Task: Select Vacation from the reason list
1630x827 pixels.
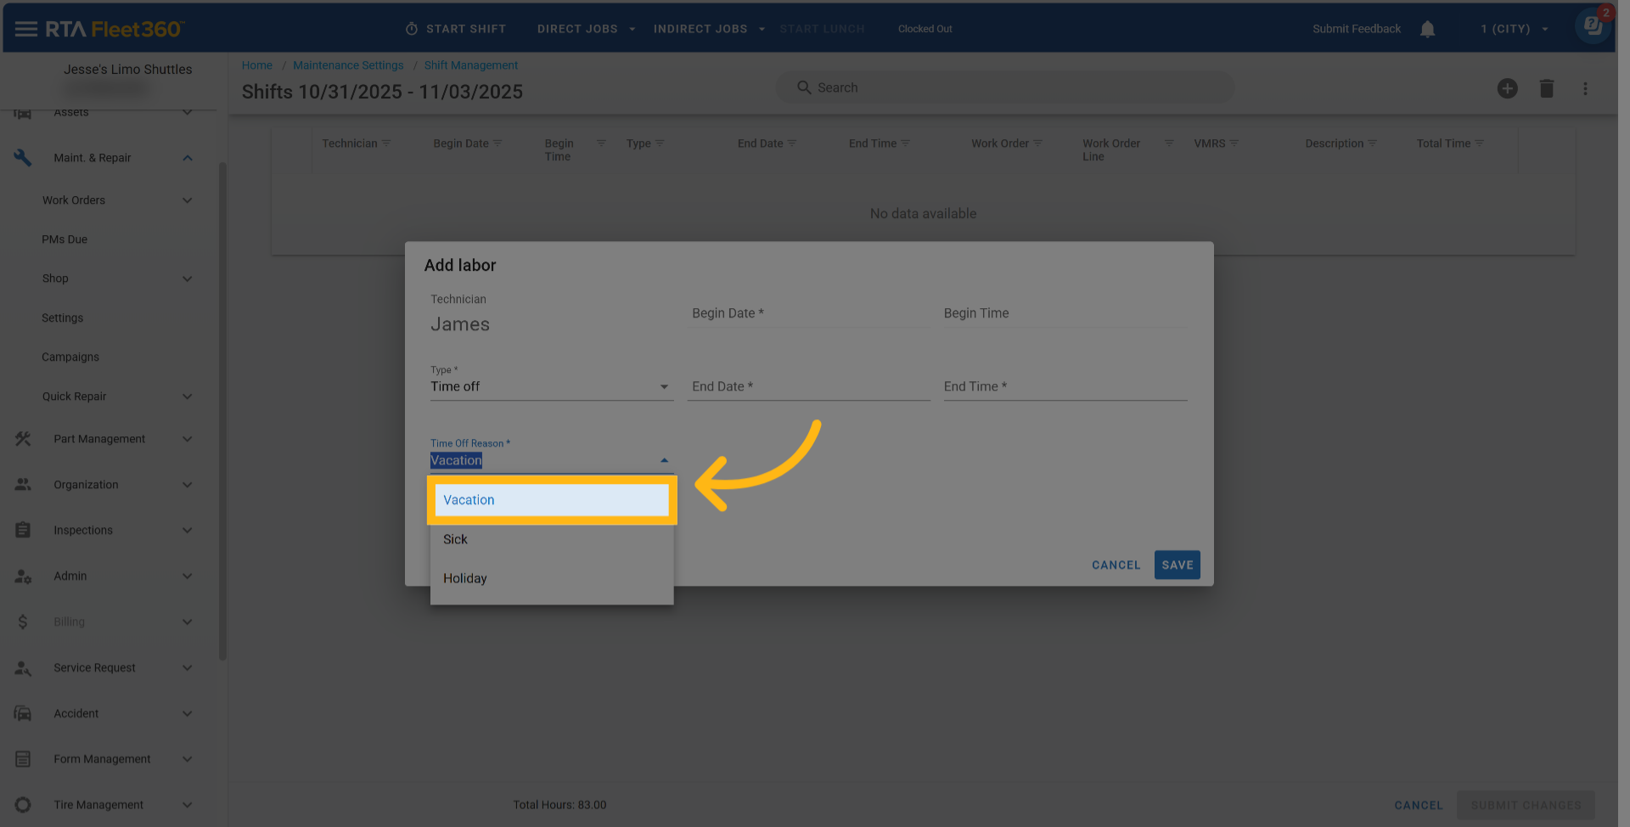Action: coord(551,500)
